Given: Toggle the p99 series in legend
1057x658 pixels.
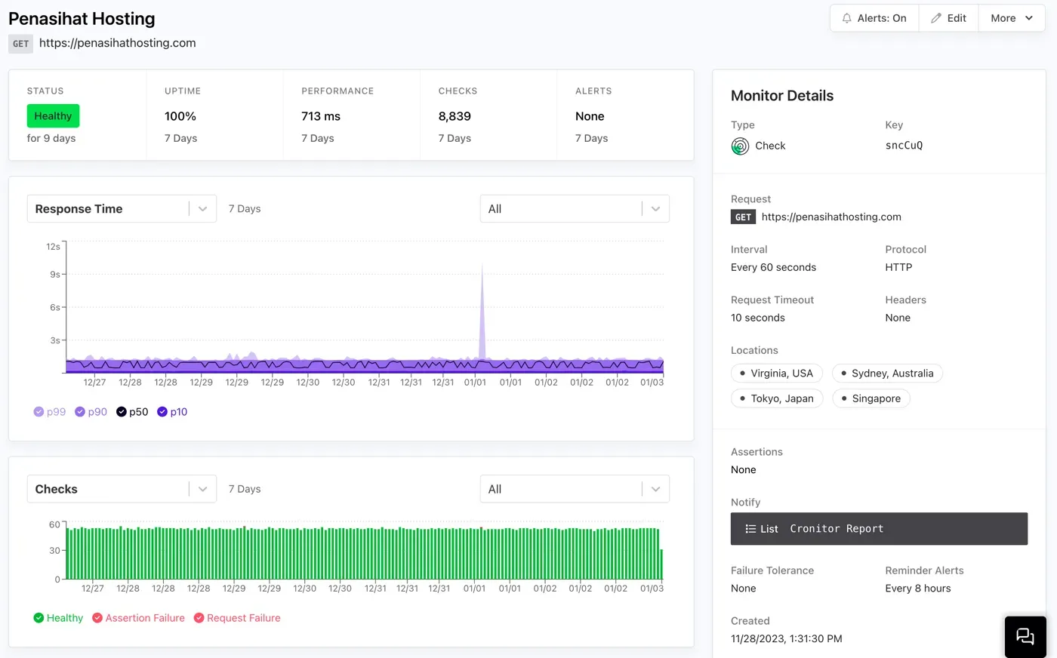Looking at the screenshot, I should pos(50,412).
